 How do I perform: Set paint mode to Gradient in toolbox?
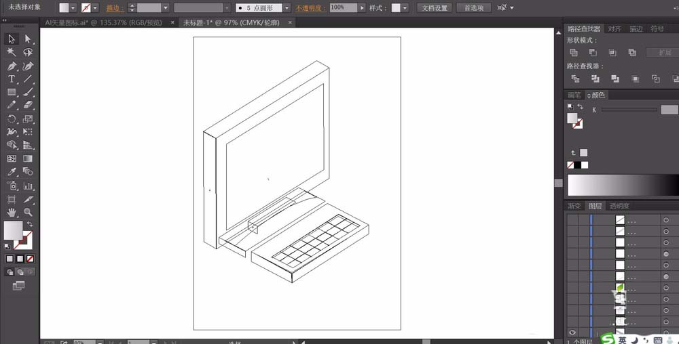[20, 259]
